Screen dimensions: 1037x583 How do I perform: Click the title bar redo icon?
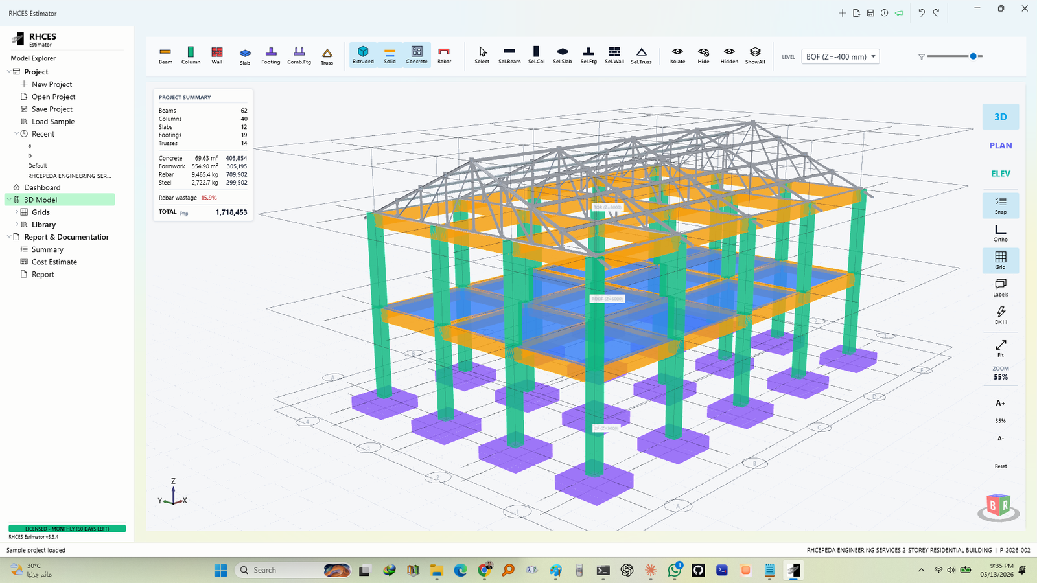point(936,13)
